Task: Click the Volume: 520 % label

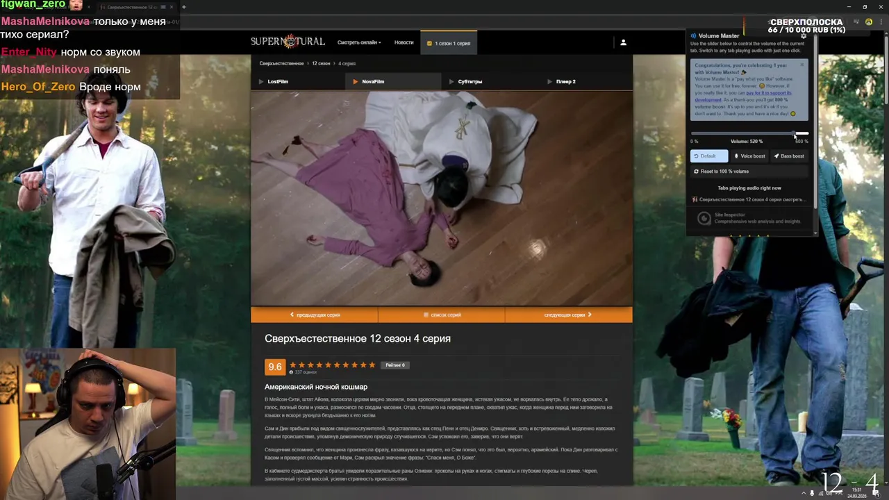Action: [x=747, y=142]
